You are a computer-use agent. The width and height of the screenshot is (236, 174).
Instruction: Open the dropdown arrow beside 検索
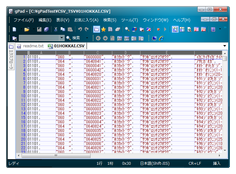point(87,38)
